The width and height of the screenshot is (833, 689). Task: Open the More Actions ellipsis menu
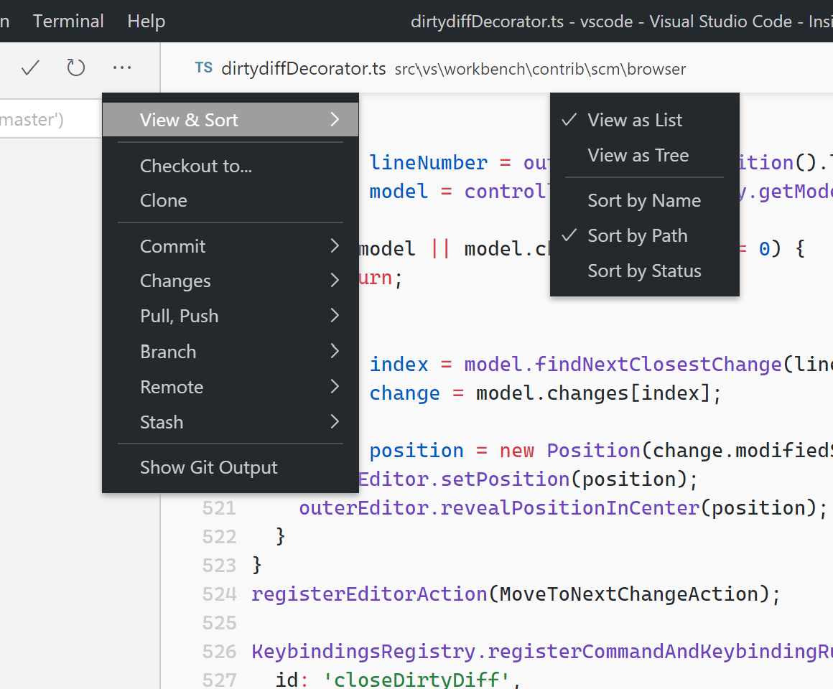[122, 68]
